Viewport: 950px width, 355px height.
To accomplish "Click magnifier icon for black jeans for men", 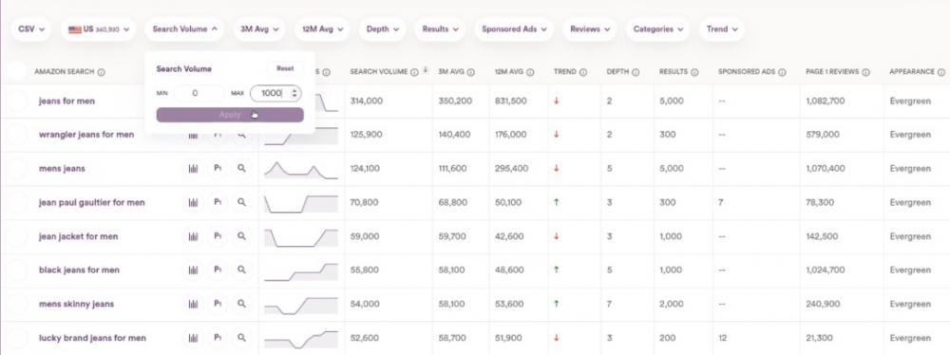I will (241, 270).
